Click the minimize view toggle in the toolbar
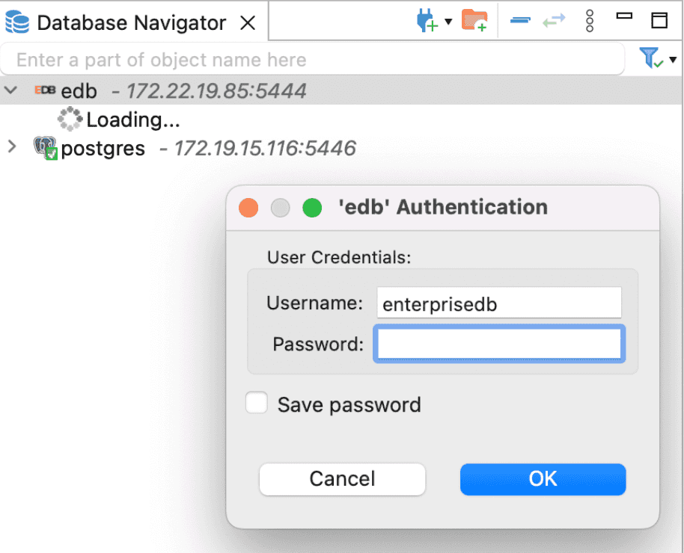 (x=624, y=15)
